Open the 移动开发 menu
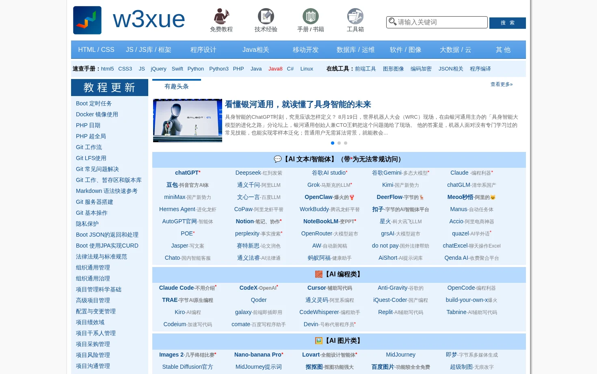 click(306, 50)
